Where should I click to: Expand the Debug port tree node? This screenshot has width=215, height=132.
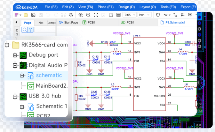[14, 55]
